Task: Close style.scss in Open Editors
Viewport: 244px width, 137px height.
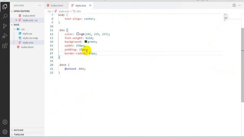Action: (16, 20)
